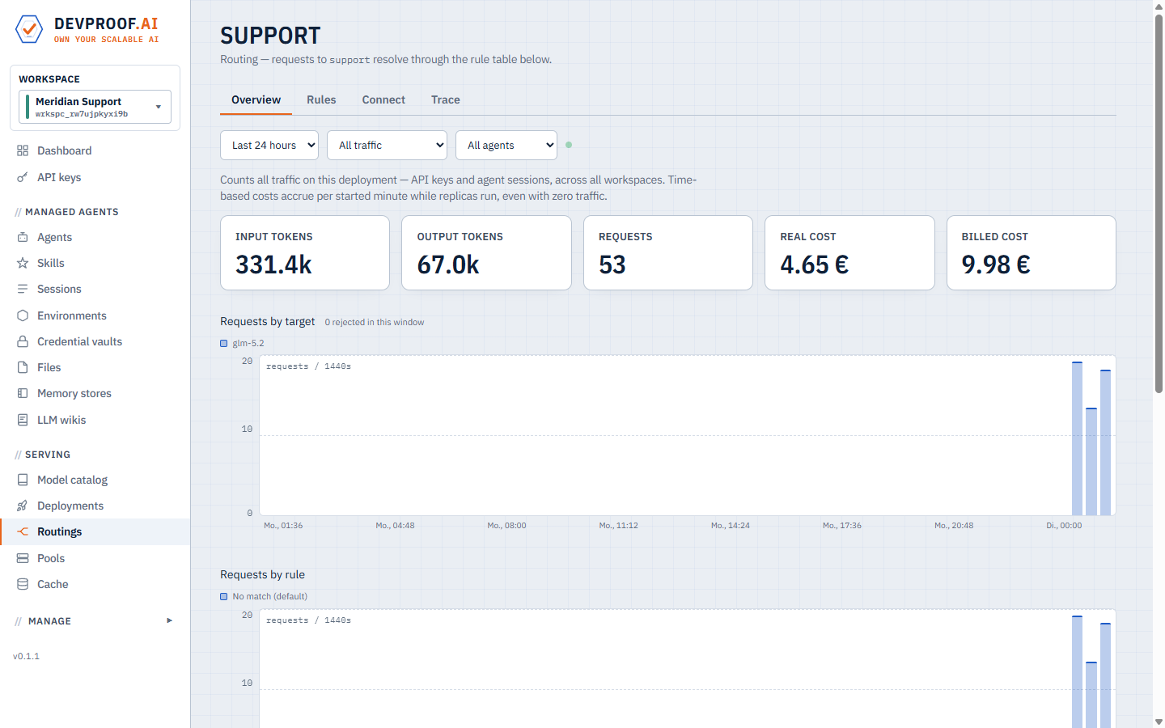Open the Deployments page
The width and height of the screenshot is (1165, 728).
[x=95, y=506]
